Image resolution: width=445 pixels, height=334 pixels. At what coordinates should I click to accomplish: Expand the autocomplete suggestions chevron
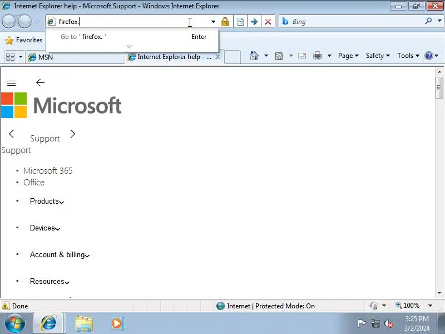point(130,47)
